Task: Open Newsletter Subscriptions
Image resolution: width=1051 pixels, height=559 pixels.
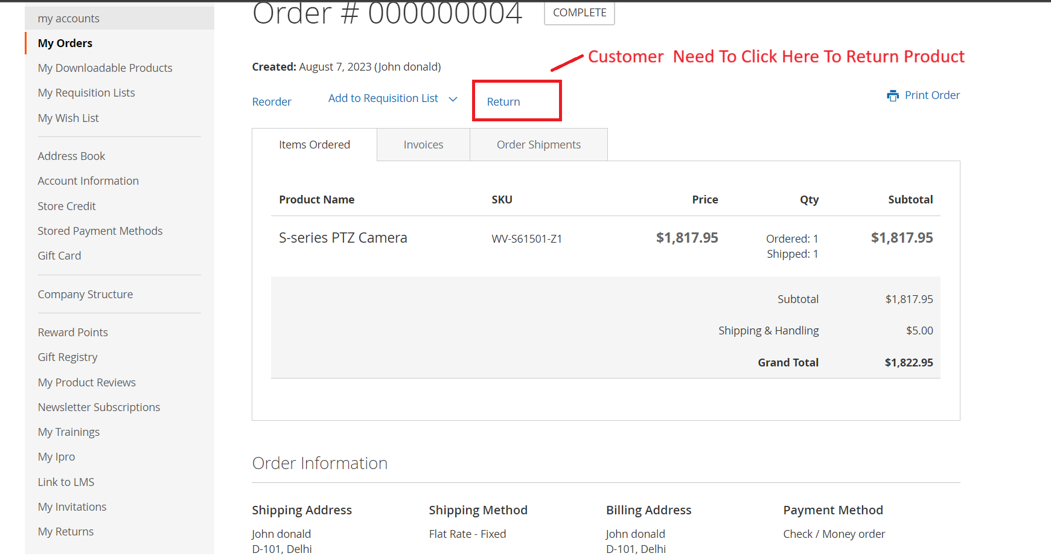Action: pyautogui.click(x=99, y=407)
